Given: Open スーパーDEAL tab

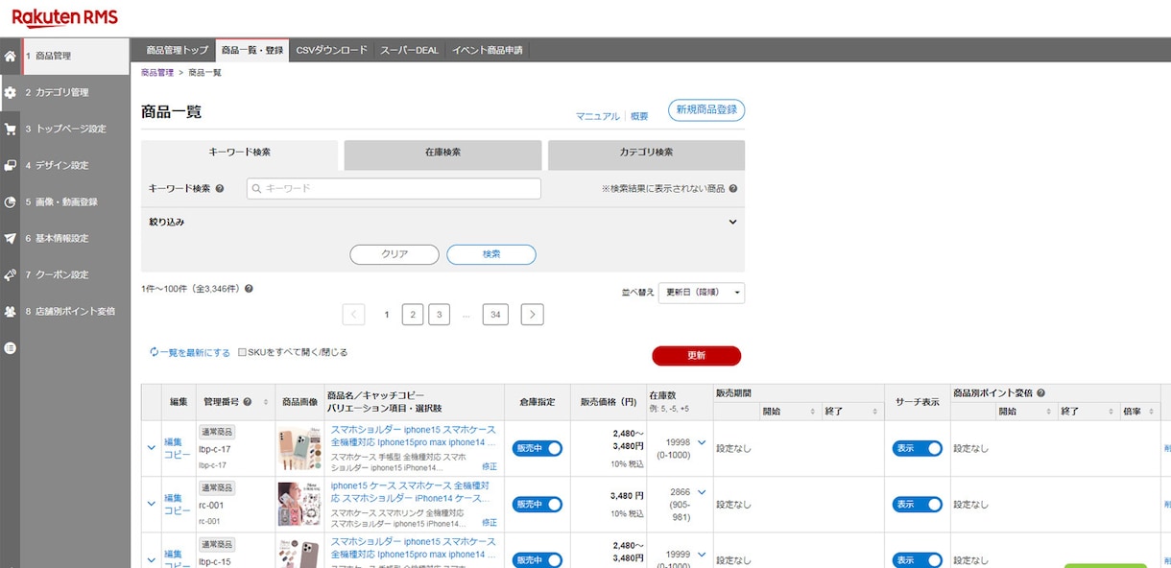Looking at the screenshot, I should point(410,50).
